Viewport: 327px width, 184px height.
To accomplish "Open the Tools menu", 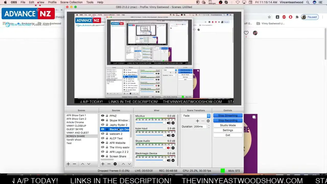I will [90, 2].
